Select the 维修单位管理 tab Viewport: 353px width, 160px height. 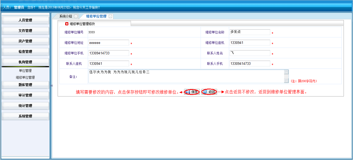pyautogui.click(x=96, y=16)
